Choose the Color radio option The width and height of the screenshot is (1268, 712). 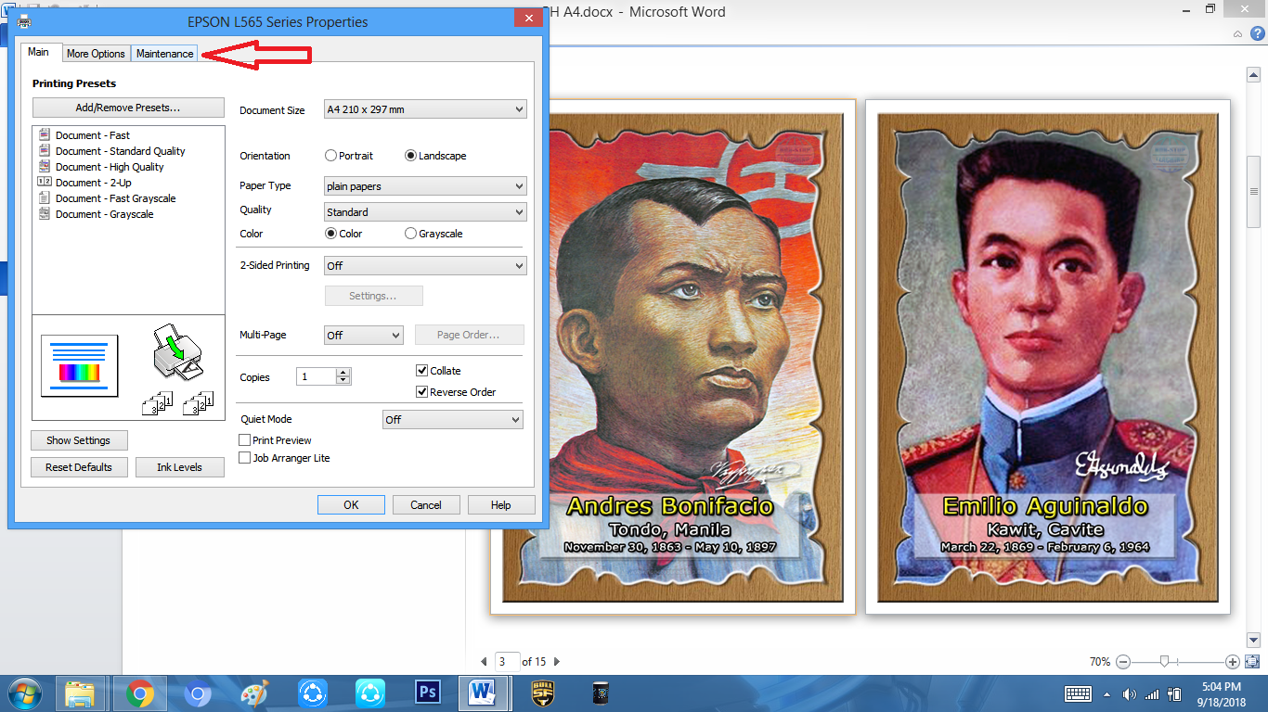[x=343, y=234]
